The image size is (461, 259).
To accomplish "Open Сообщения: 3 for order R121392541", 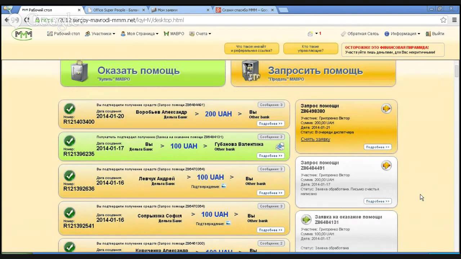I will [x=271, y=206].
